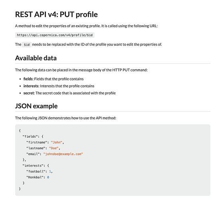
Task: Click the "fields" key in the code block
Action: click(x=30, y=136)
